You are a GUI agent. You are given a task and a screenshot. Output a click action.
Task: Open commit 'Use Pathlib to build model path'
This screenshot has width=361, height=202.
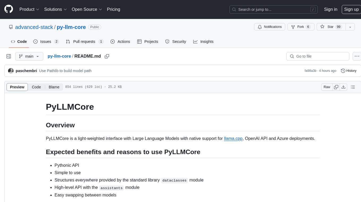click(x=65, y=71)
